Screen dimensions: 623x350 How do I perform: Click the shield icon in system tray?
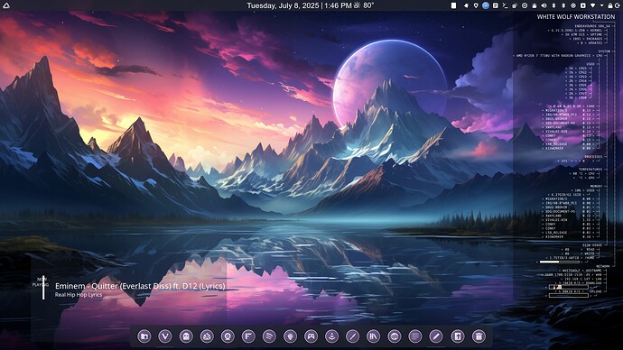coord(476,5)
